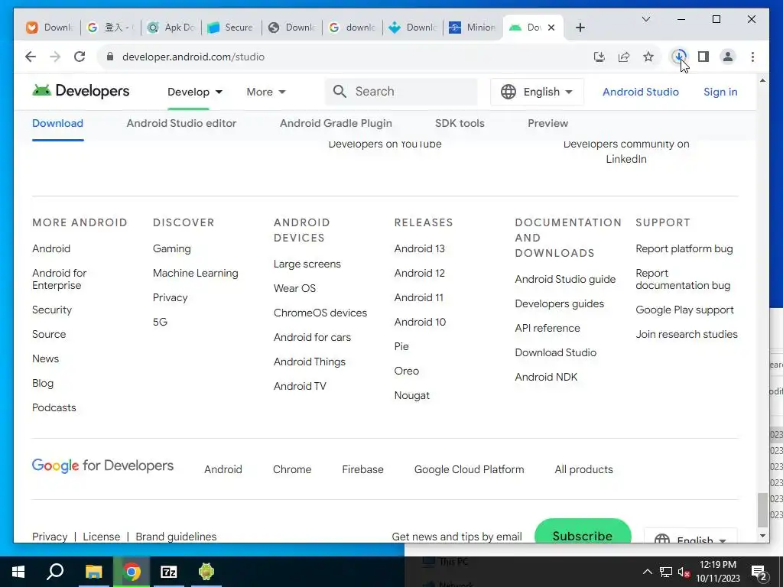Click the Sign in link
Screen dimensions: 783x587
point(720,92)
